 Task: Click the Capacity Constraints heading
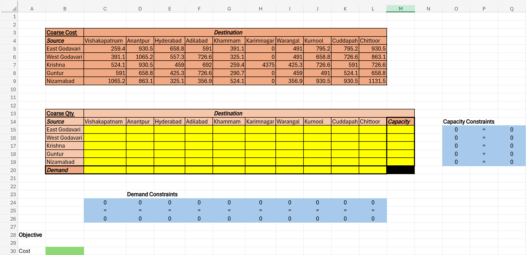pyautogui.click(x=469, y=121)
